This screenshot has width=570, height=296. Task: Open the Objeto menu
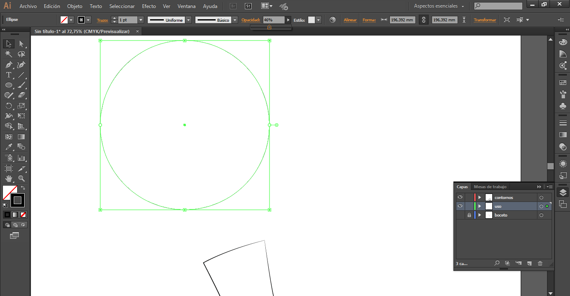pyautogui.click(x=75, y=6)
